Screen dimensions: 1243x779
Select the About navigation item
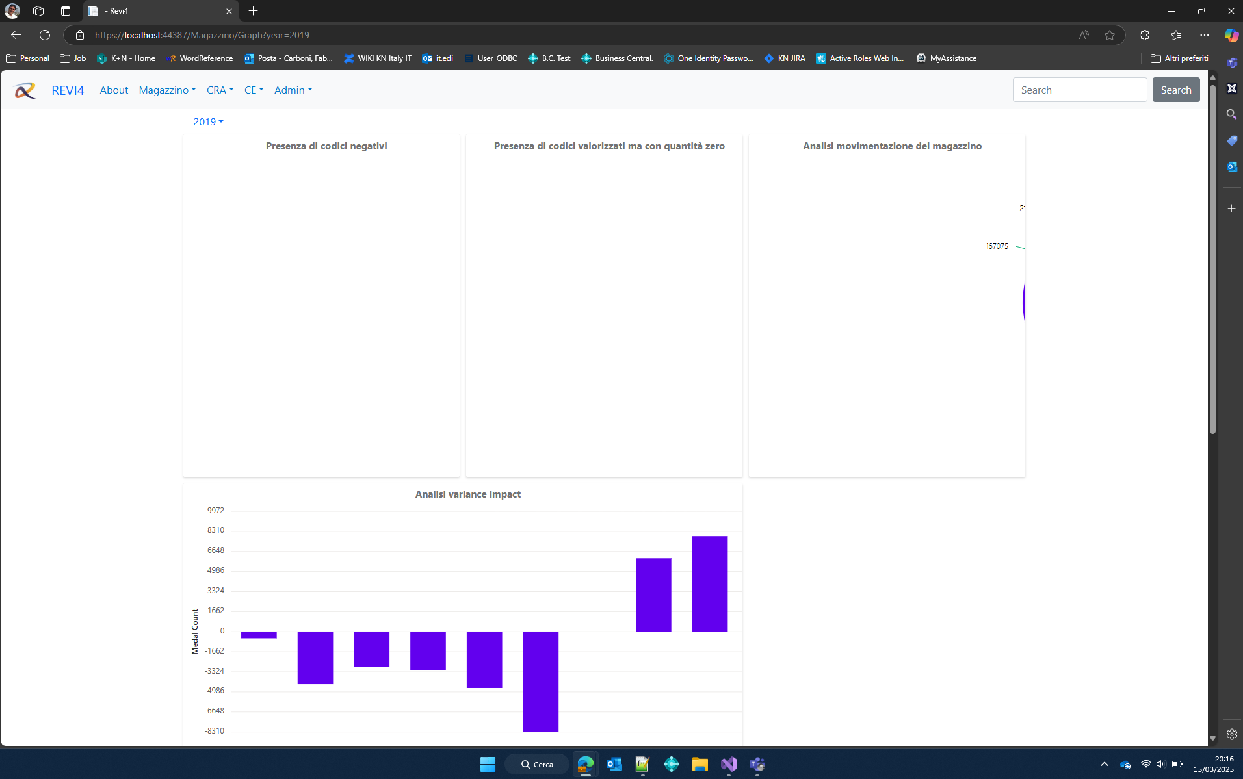coord(114,90)
